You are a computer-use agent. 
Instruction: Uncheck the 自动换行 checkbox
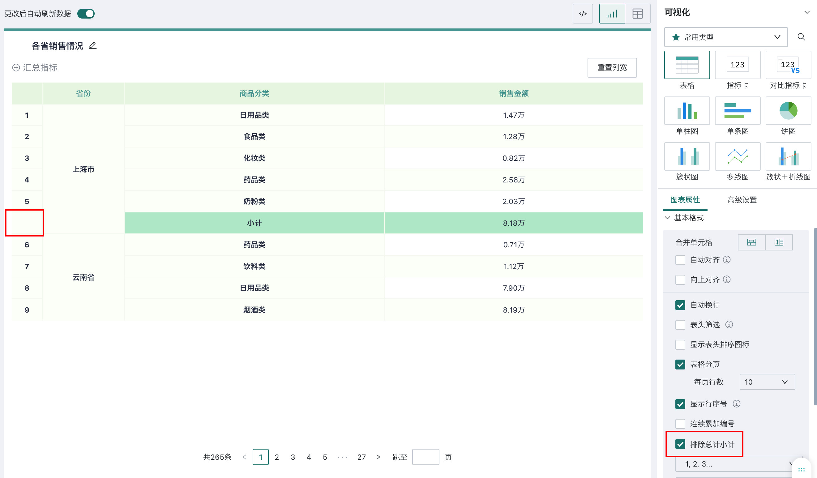680,305
